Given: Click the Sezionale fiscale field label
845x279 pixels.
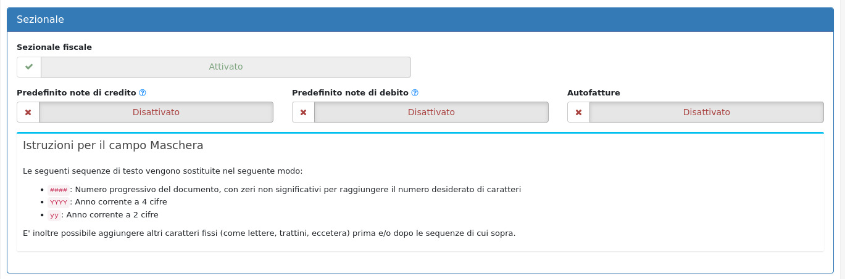Looking at the screenshot, I should pyautogui.click(x=54, y=47).
